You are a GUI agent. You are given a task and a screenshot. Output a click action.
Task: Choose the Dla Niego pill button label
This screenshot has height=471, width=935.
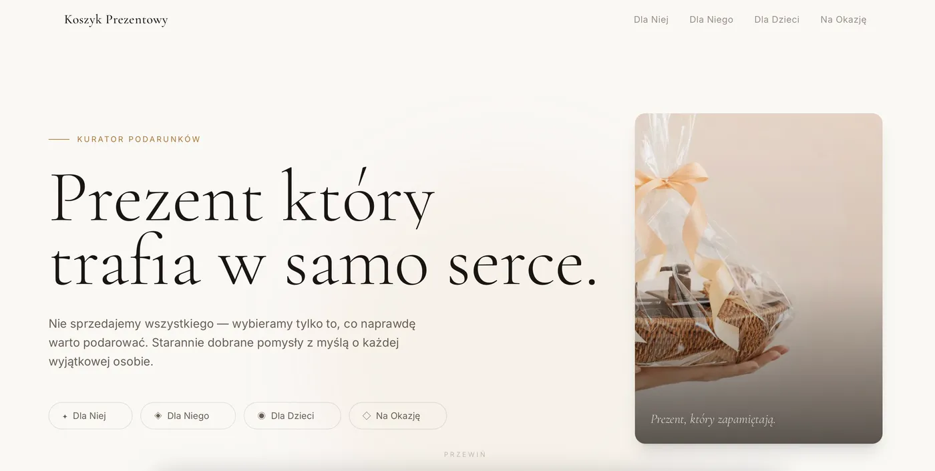188,416
